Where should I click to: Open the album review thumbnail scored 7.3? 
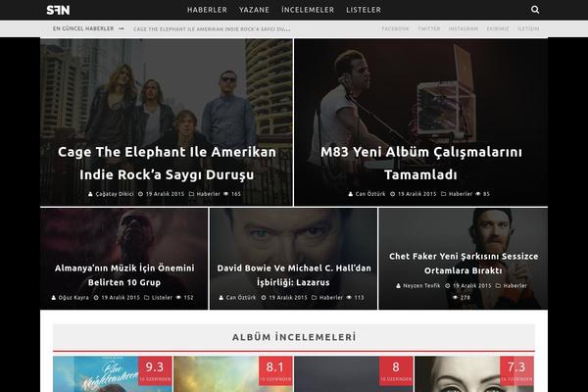(474, 374)
